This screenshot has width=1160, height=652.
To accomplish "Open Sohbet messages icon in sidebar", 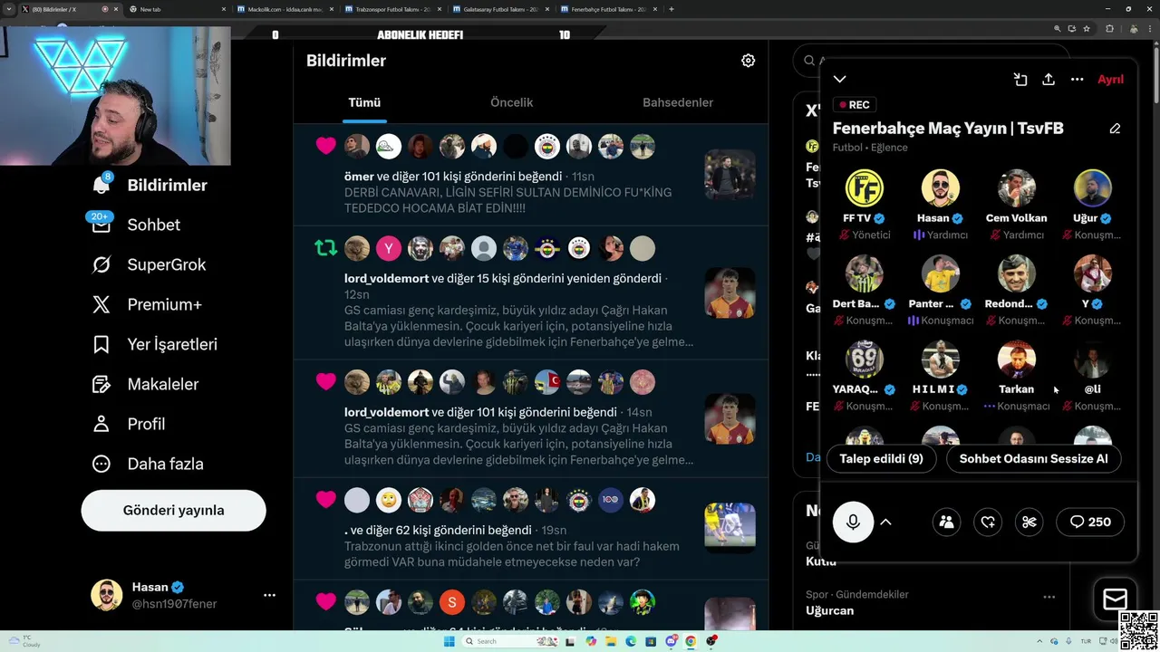I will point(101,225).
